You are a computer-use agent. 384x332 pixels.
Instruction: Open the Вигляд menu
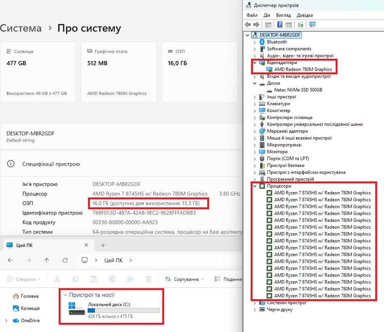click(283, 15)
